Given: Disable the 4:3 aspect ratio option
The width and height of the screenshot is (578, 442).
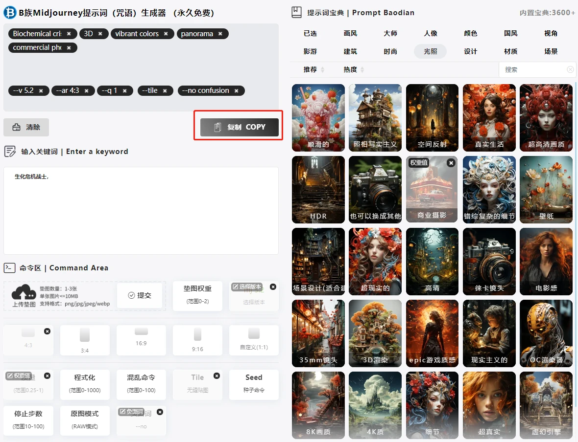Looking at the screenshot, I should [x=47, y=331].
